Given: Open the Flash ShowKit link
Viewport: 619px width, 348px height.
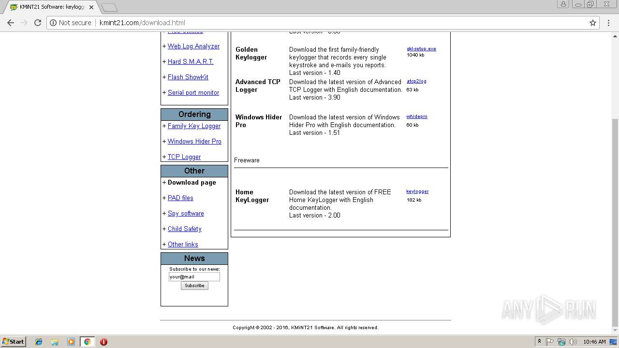Looking at the screenshot, I should point(188,77).
